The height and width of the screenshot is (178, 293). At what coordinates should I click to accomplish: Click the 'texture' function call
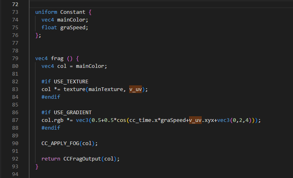(75, 89)
